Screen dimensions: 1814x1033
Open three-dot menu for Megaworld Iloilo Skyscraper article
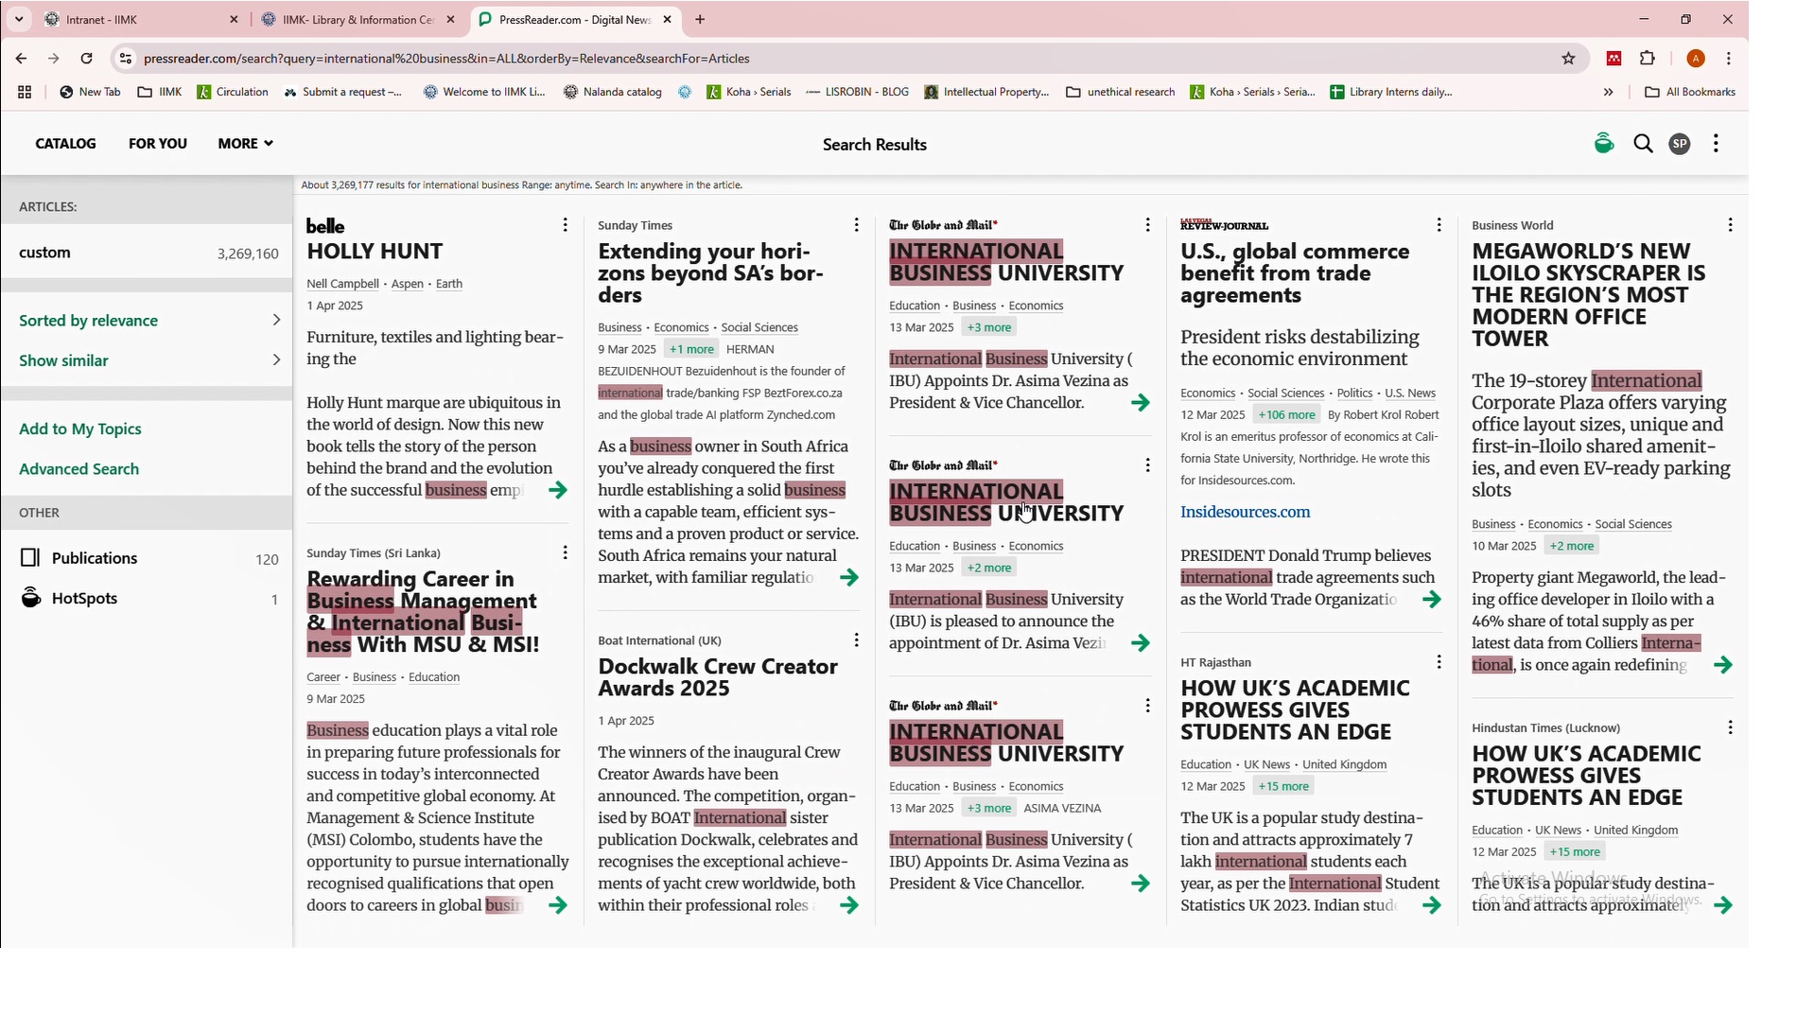pyautogui.click(x=1730, y=225)
